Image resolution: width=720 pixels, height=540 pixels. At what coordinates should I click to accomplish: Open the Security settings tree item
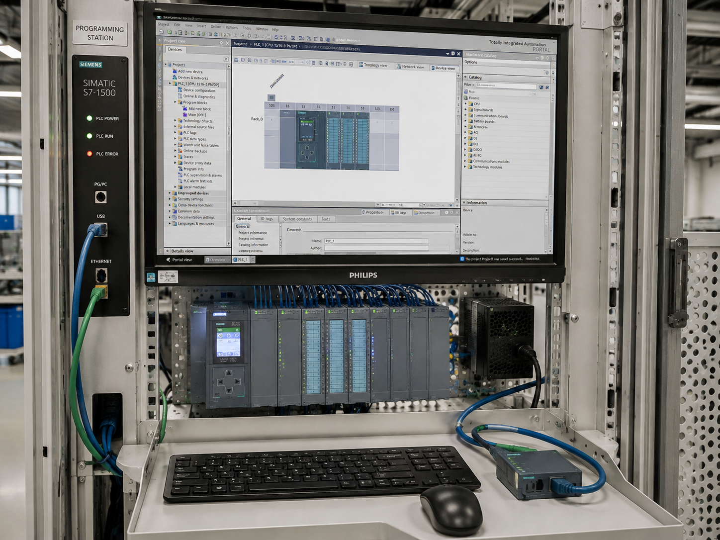click(190, 199)
